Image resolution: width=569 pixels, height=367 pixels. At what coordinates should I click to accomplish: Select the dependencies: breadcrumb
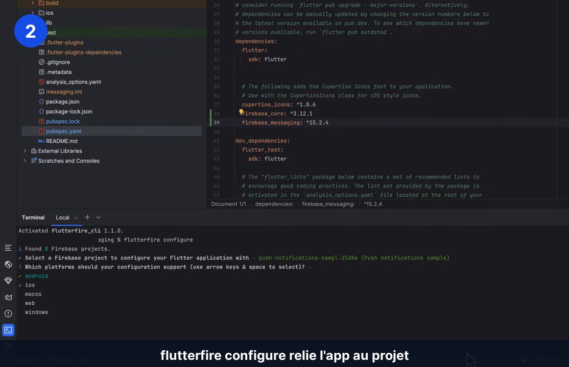[x=274, y=204]
